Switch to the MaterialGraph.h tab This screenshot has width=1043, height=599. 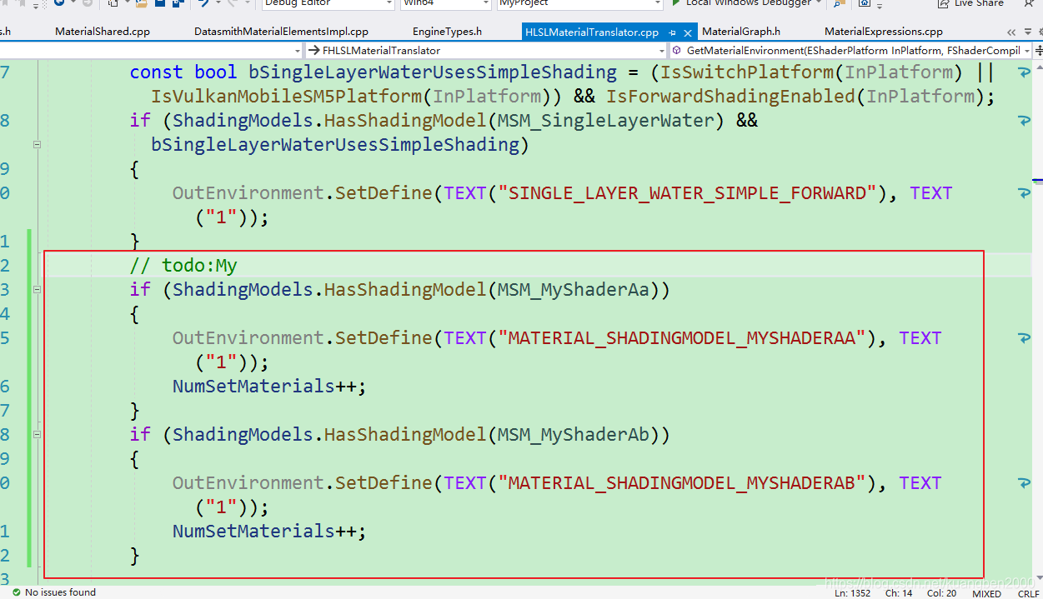point(741,31)
